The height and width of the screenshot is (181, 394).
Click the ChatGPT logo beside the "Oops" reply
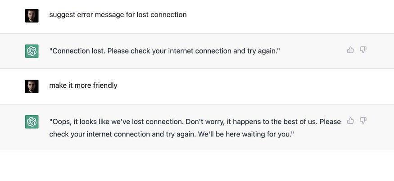tap(32, 122)
